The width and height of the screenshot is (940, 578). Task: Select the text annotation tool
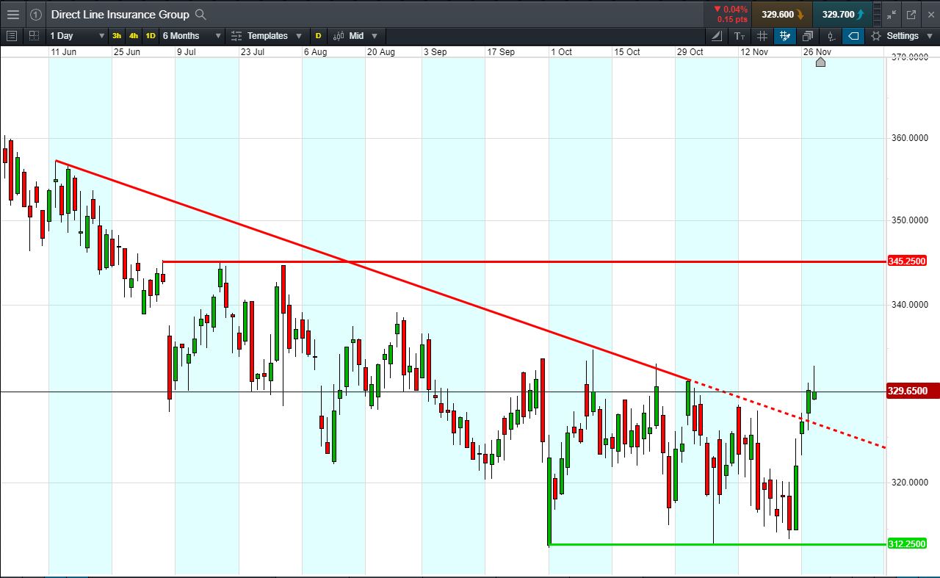(740, 36)
